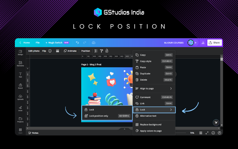Select the stacked books image on canvas
The height and width of the screenshot is (149, 238).
pyautogui.click(x=95, y=99)
